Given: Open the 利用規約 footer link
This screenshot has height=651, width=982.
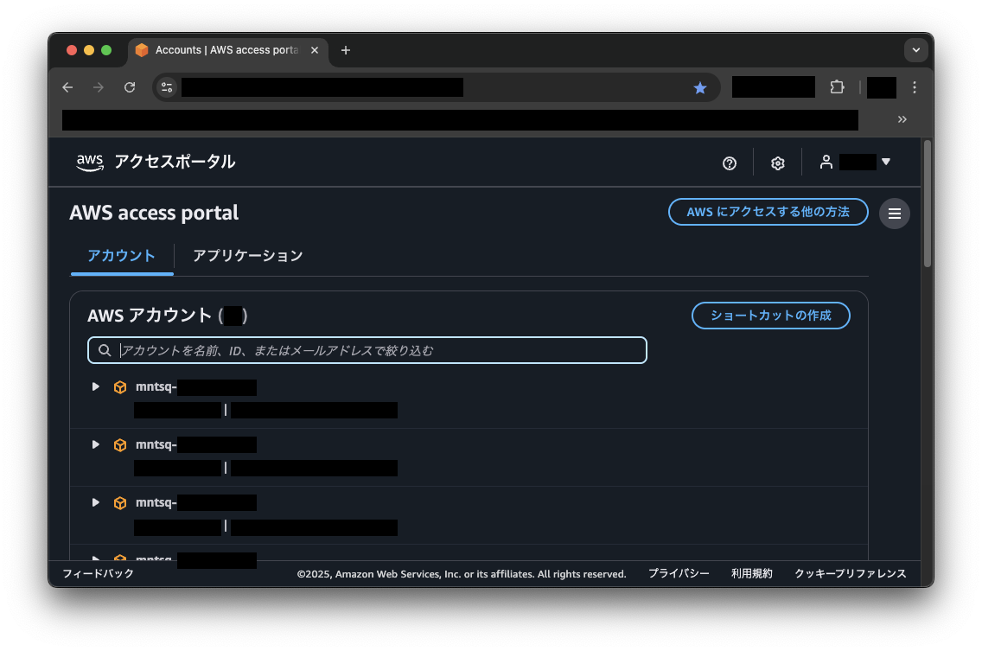Looking at the screenshot, I should [x=752, y=573].
